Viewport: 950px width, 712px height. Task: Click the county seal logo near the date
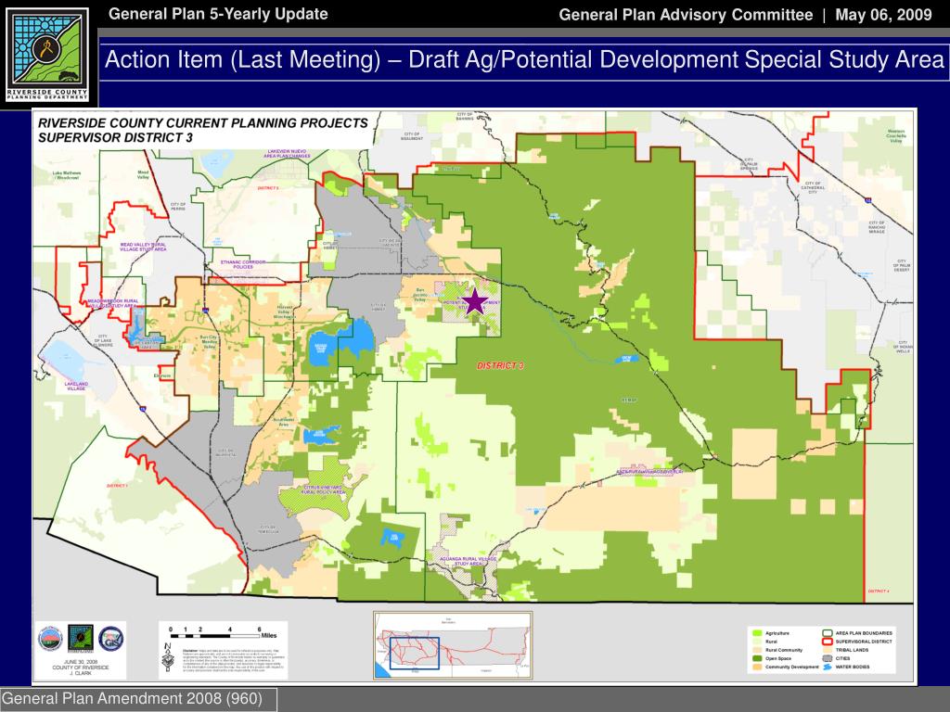(x=50, y=639)
